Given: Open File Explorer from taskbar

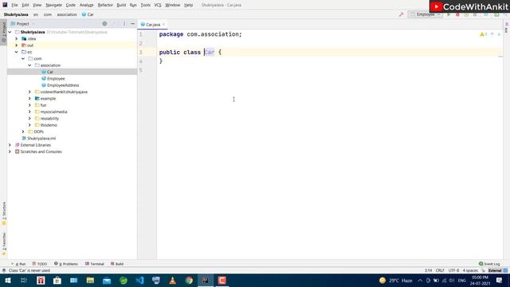Looking at the screenshot, I should [90, 280].
